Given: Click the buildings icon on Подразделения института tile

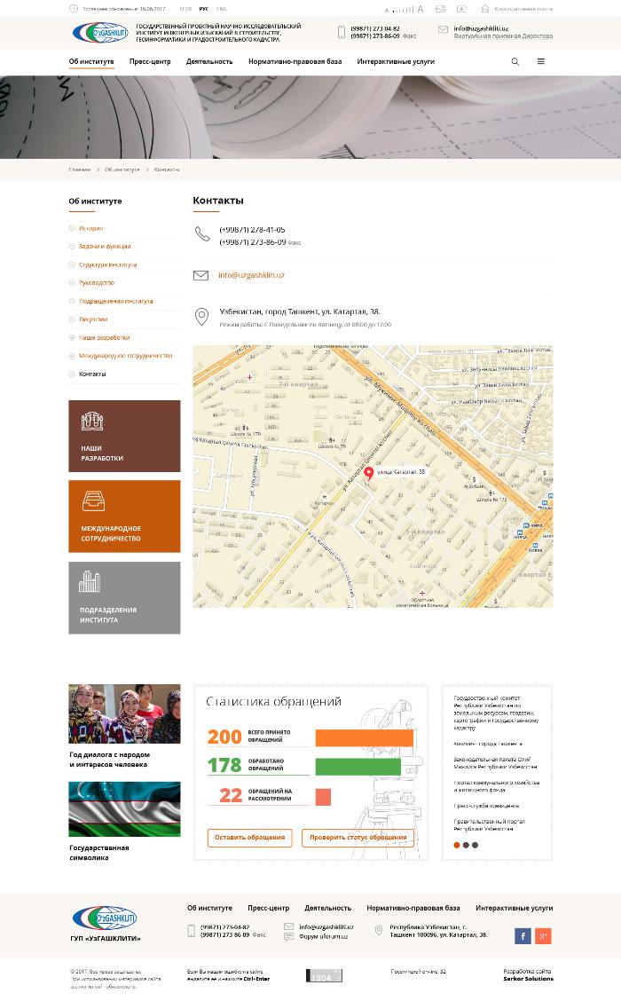Looking at the screenshot, I should pyautogui.click(x=90, y=581).
